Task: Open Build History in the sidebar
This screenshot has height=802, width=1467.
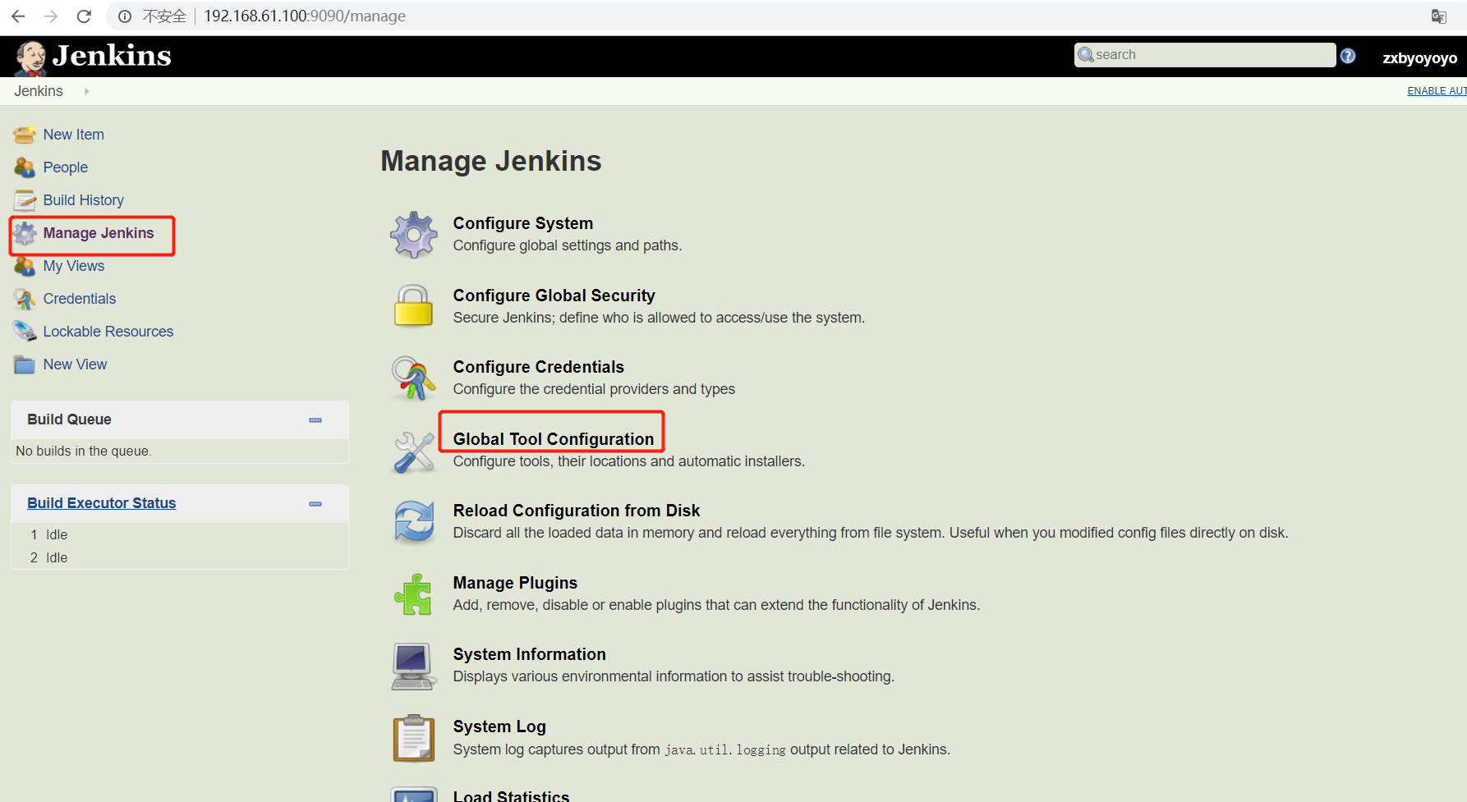Action: click(84, 200)
